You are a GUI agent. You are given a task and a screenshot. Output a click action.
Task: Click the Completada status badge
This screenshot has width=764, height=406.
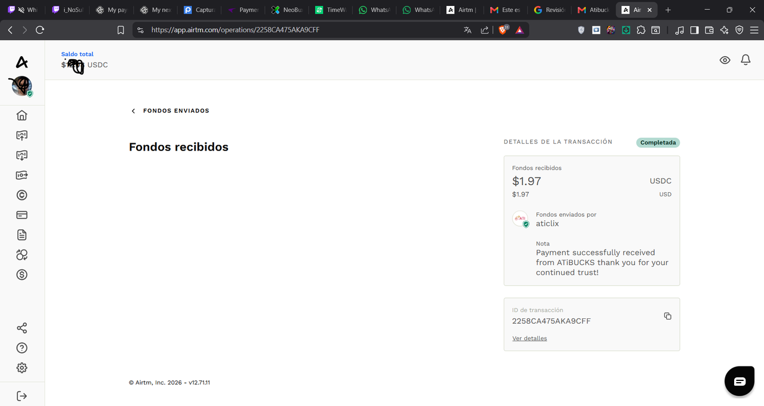point(658,143)
